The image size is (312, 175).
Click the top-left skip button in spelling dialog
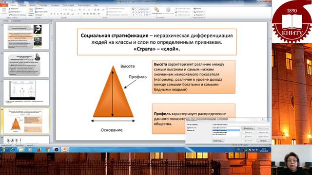click(248, 128)
